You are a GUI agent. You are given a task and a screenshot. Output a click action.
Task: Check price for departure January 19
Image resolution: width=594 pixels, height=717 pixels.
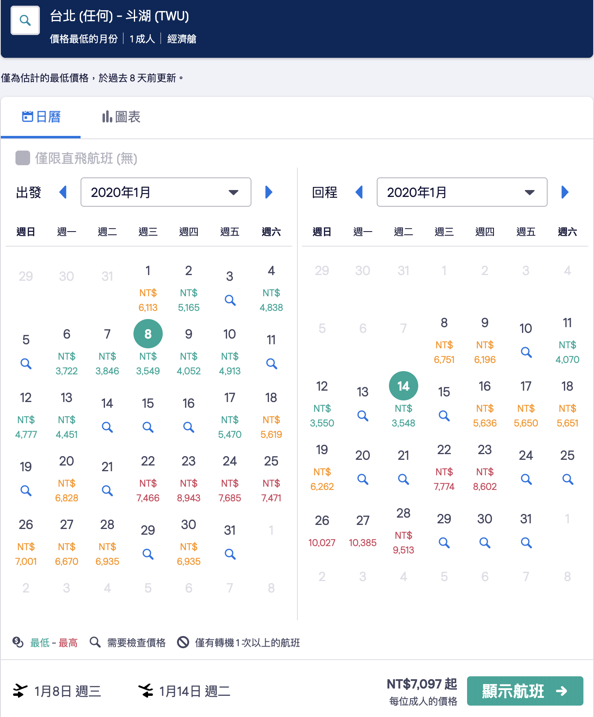[x=26, y=491]
